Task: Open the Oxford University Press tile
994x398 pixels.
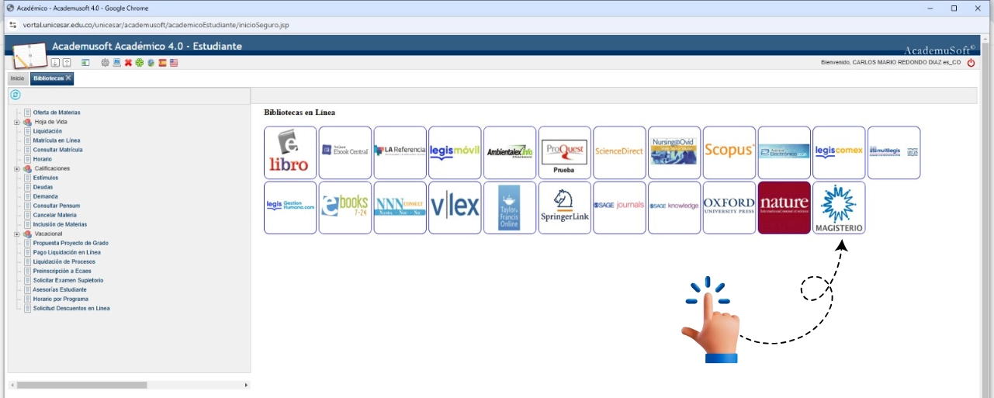Action: [x=729, y=207]
